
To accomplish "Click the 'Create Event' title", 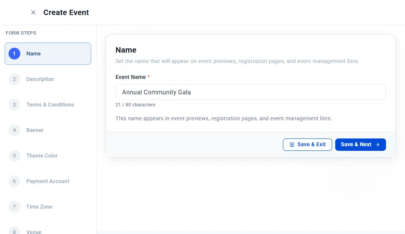I will (x=66, y=12).
